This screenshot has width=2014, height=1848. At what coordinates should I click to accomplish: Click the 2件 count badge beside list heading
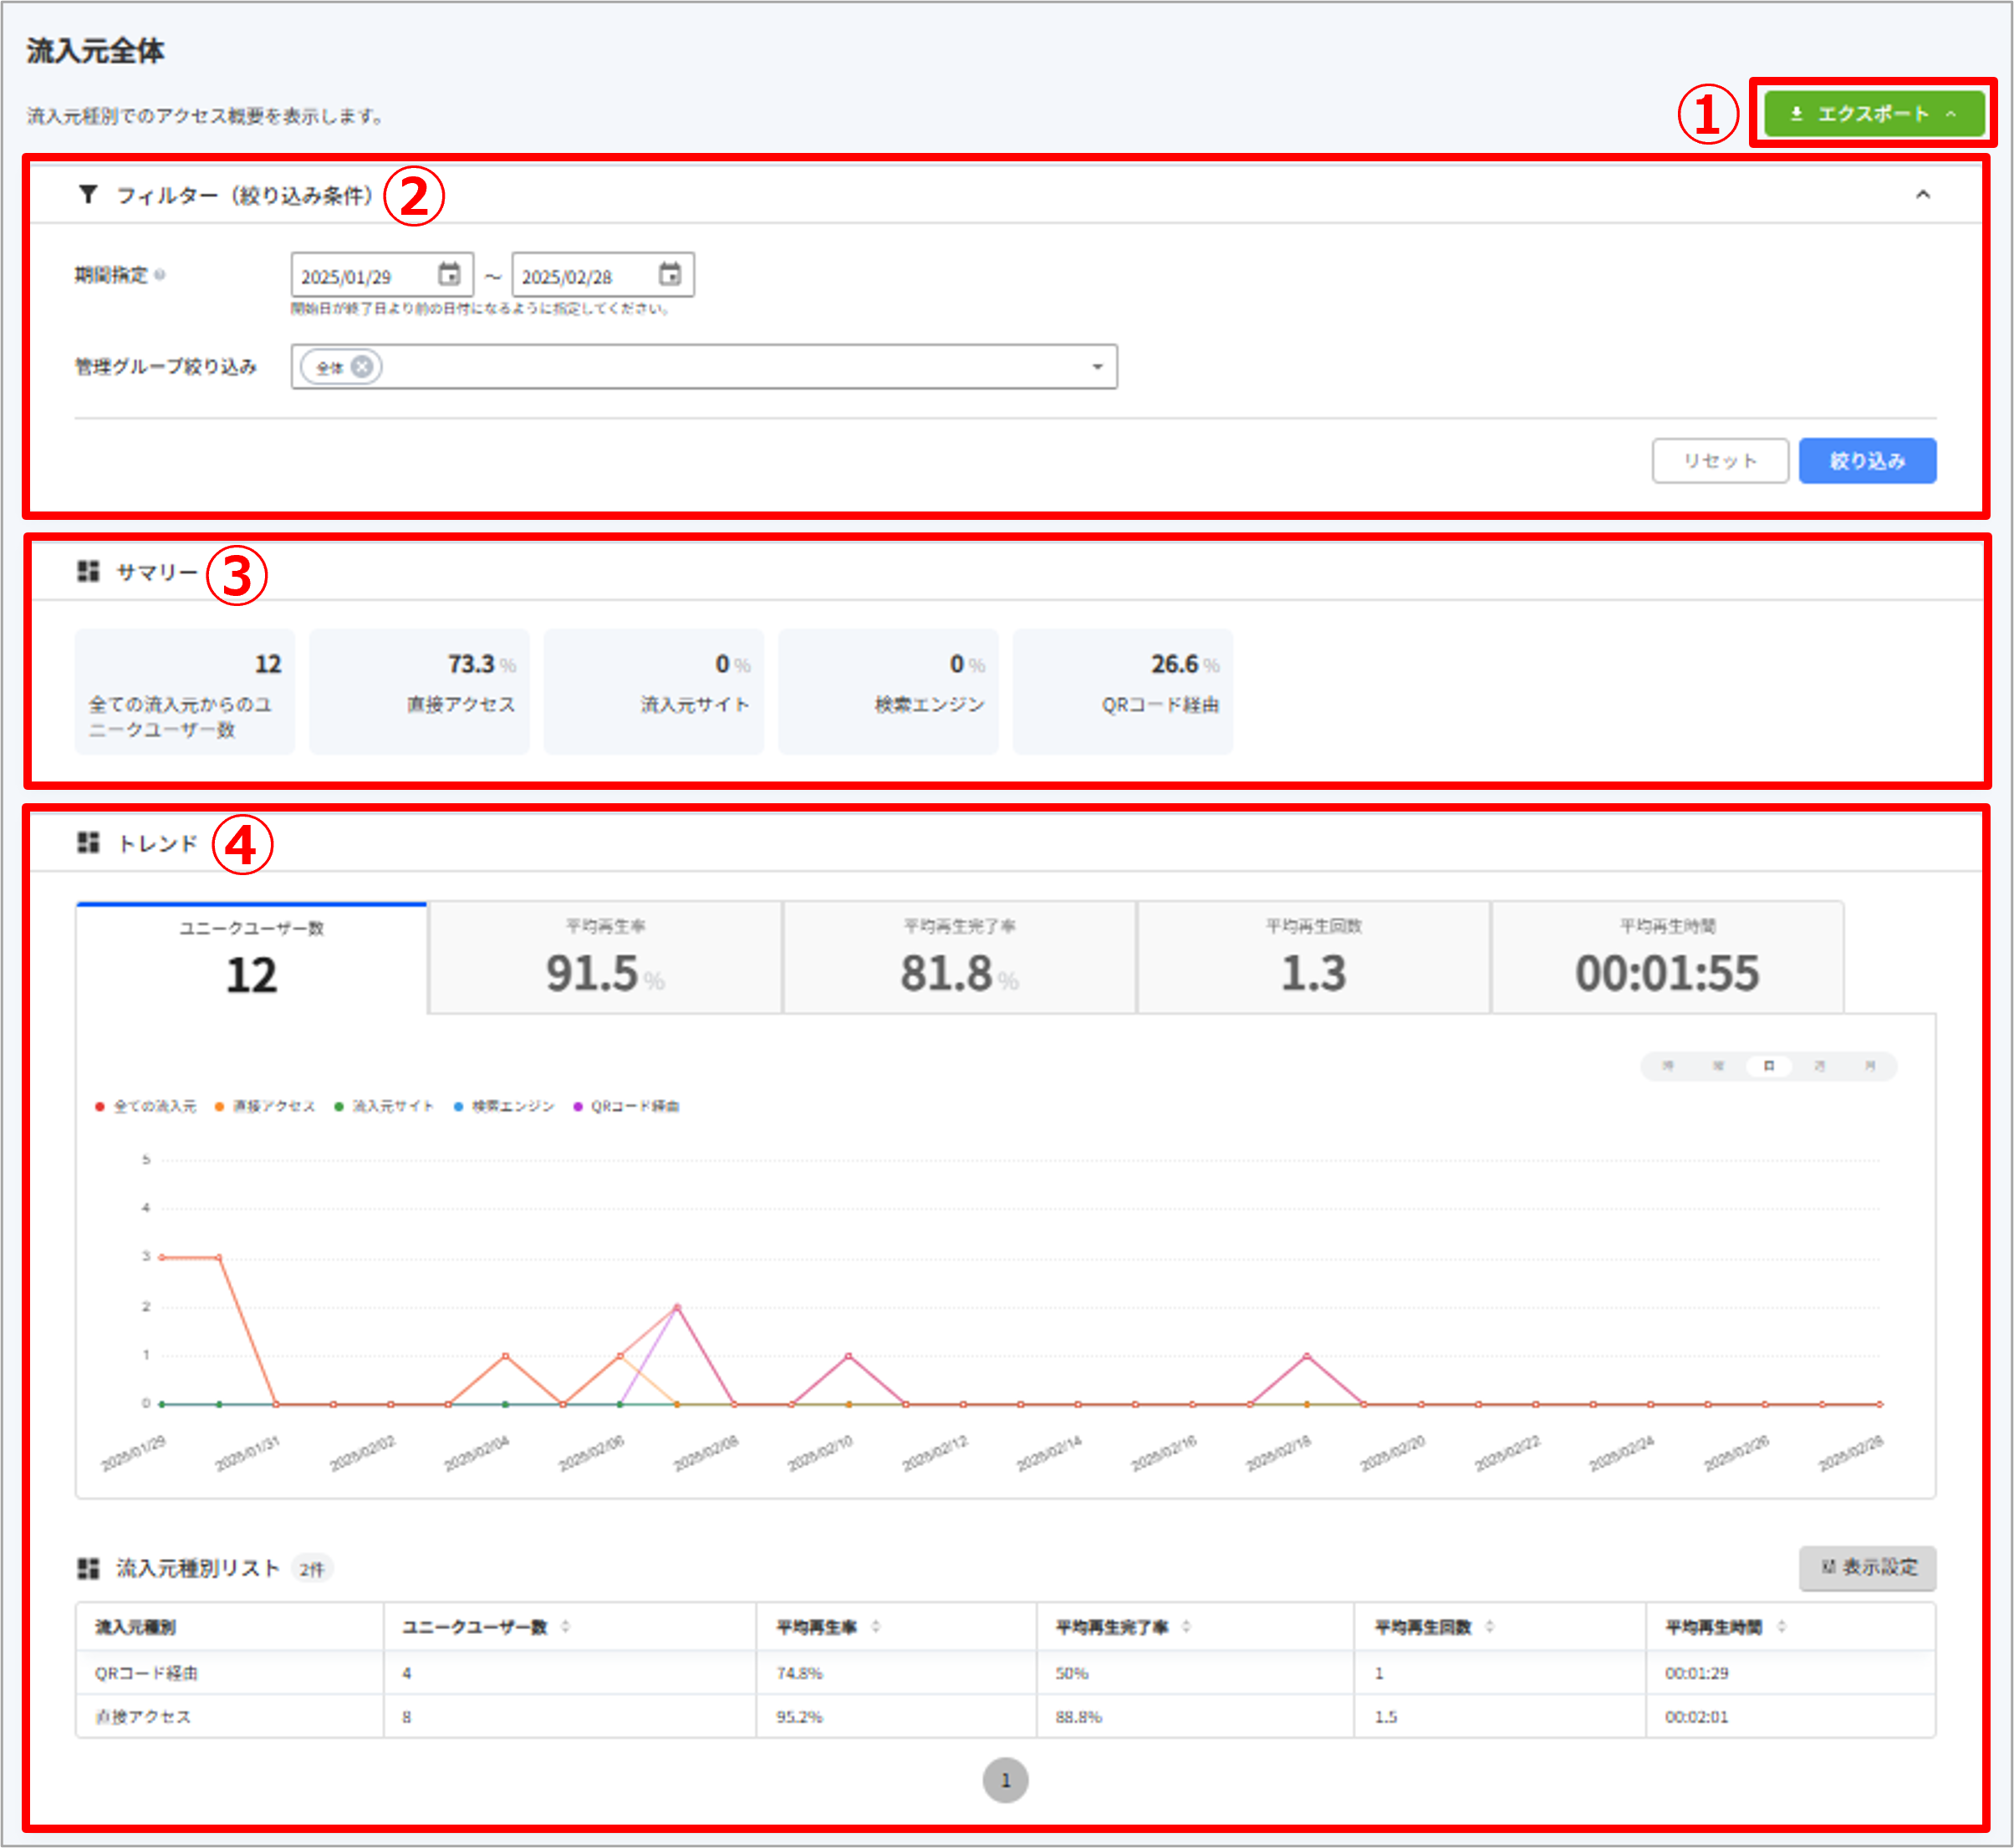coord(312,1569)
